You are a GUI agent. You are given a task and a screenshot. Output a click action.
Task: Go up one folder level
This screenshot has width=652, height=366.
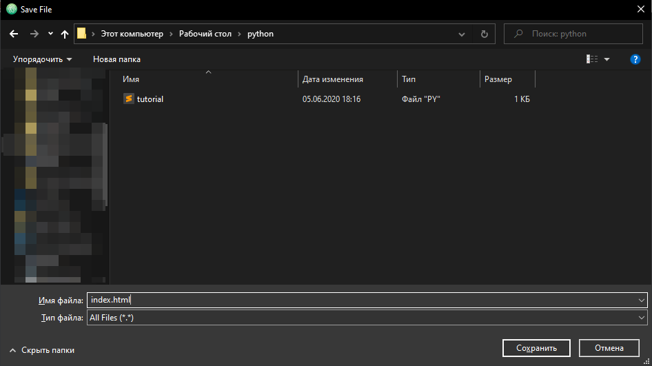(x=65, y=34)
